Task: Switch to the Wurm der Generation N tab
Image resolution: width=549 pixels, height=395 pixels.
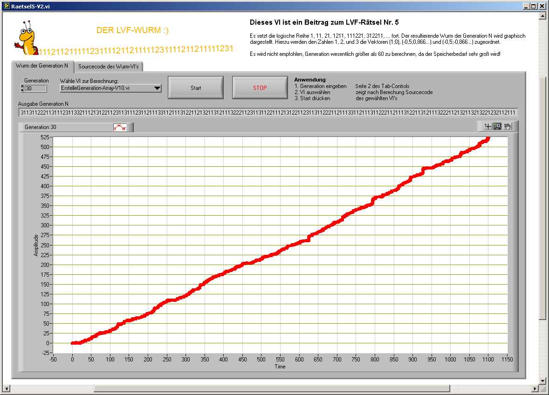Action: [x=42, y=66]
